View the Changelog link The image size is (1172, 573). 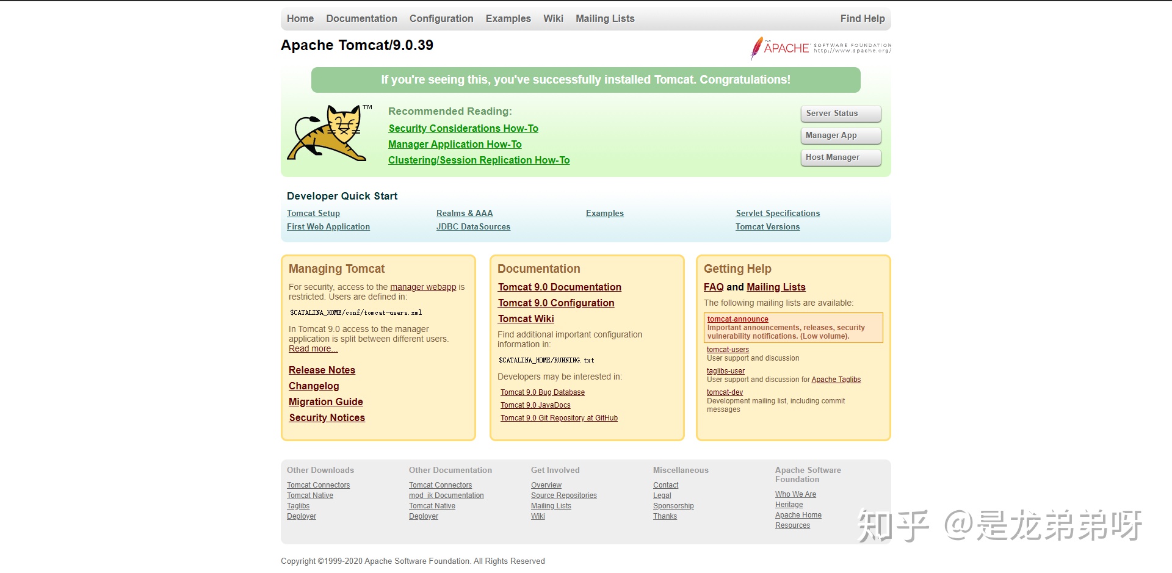(x=314, y=386)
